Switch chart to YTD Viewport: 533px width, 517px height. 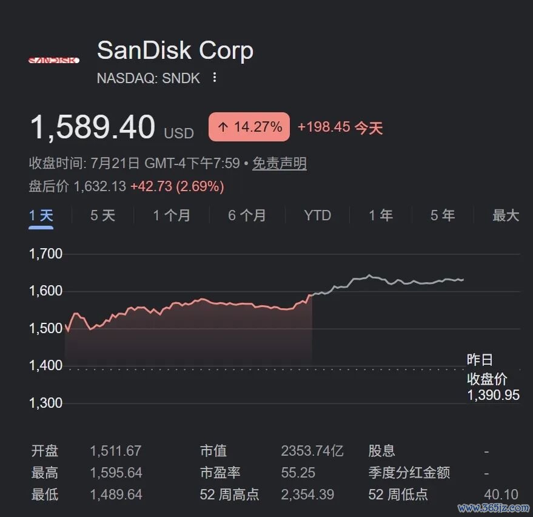318,215
